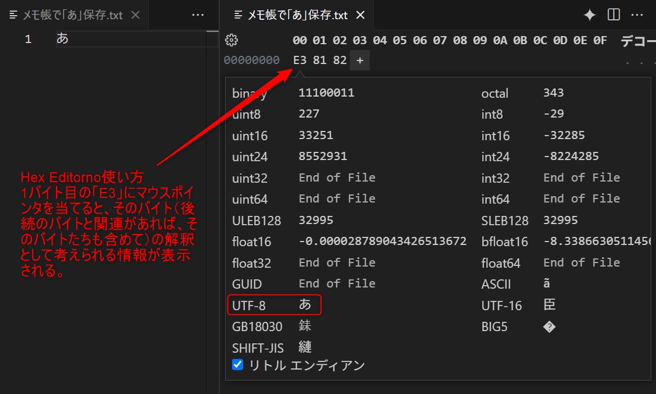Viewport: 656px width, 394px height.
Task: Click the + icon to append a byte
Action: [359, 60]
